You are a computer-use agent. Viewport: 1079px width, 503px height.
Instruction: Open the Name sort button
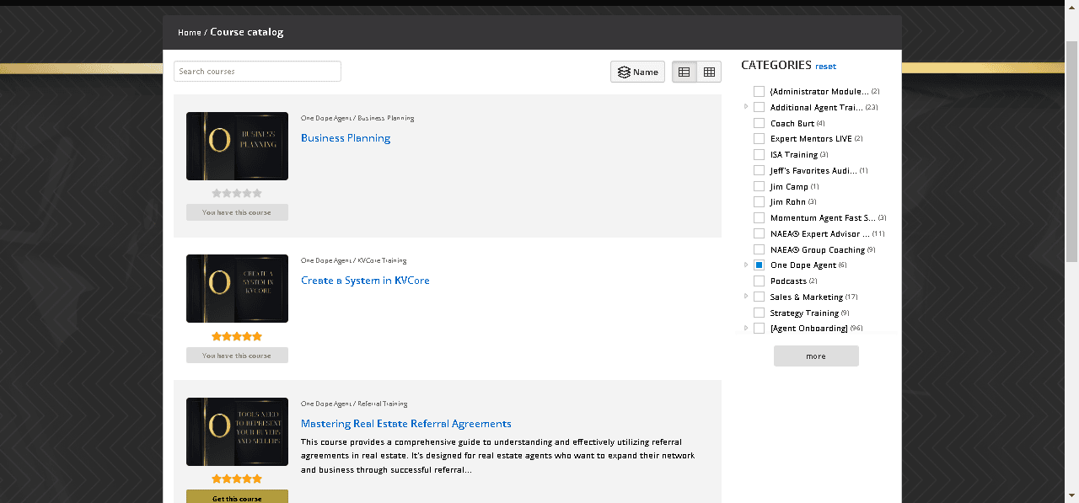click(637, 72)
